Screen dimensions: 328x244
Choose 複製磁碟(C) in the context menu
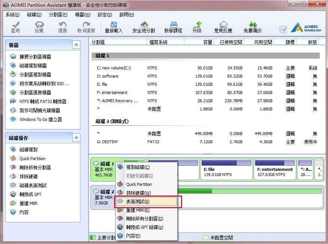point(147,167)
